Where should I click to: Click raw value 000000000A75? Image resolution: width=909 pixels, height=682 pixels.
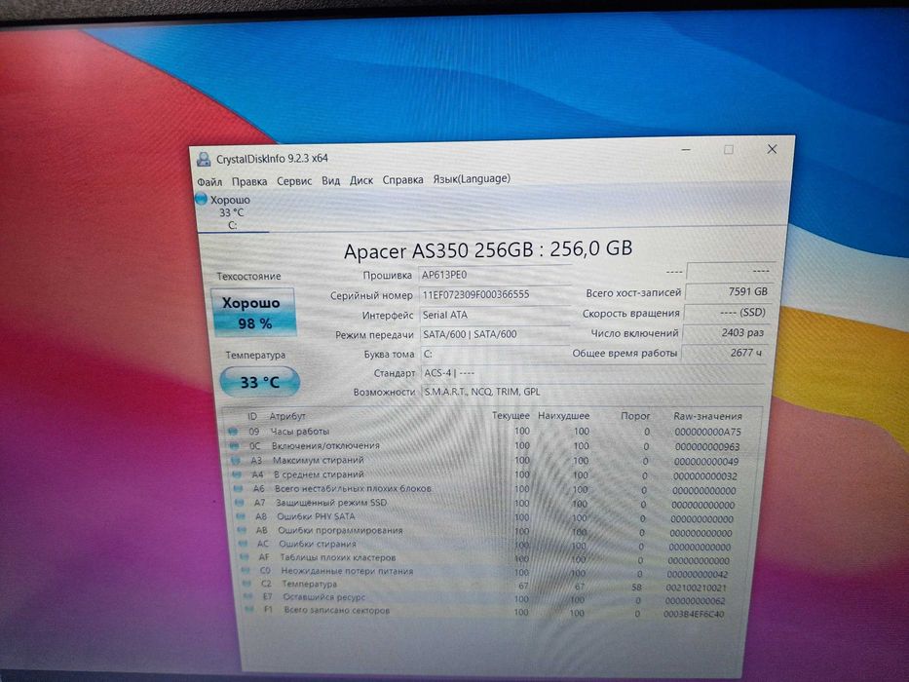[708, 432]
